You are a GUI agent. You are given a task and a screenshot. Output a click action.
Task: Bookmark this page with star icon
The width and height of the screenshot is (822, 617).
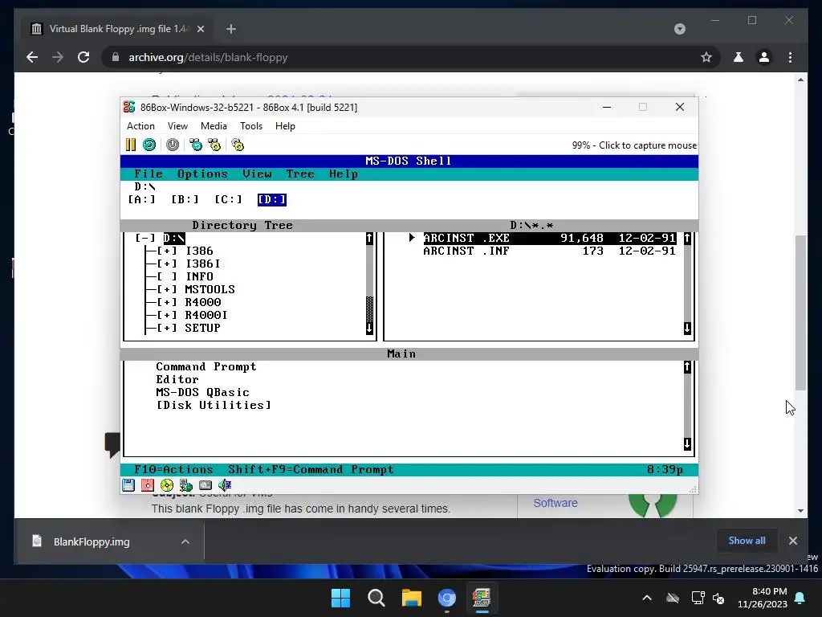706,57
